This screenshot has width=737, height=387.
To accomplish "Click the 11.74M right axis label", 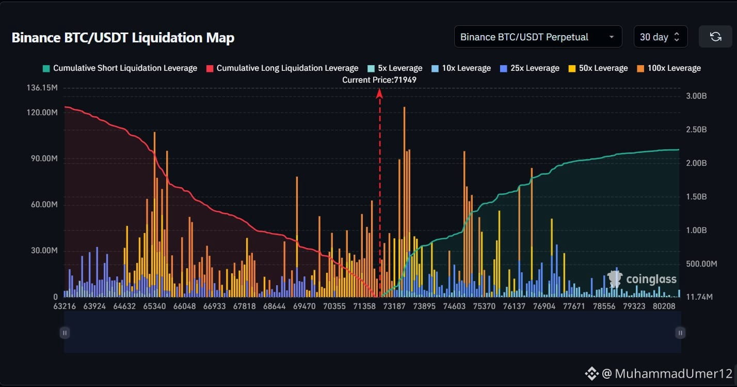I will [x=699, y=297].
